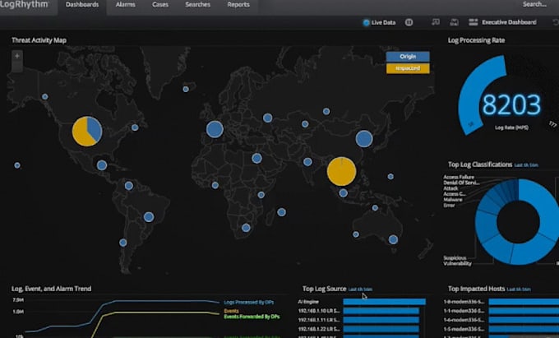
Task: Open the Executive Dashboard selector
Action: 509,22
